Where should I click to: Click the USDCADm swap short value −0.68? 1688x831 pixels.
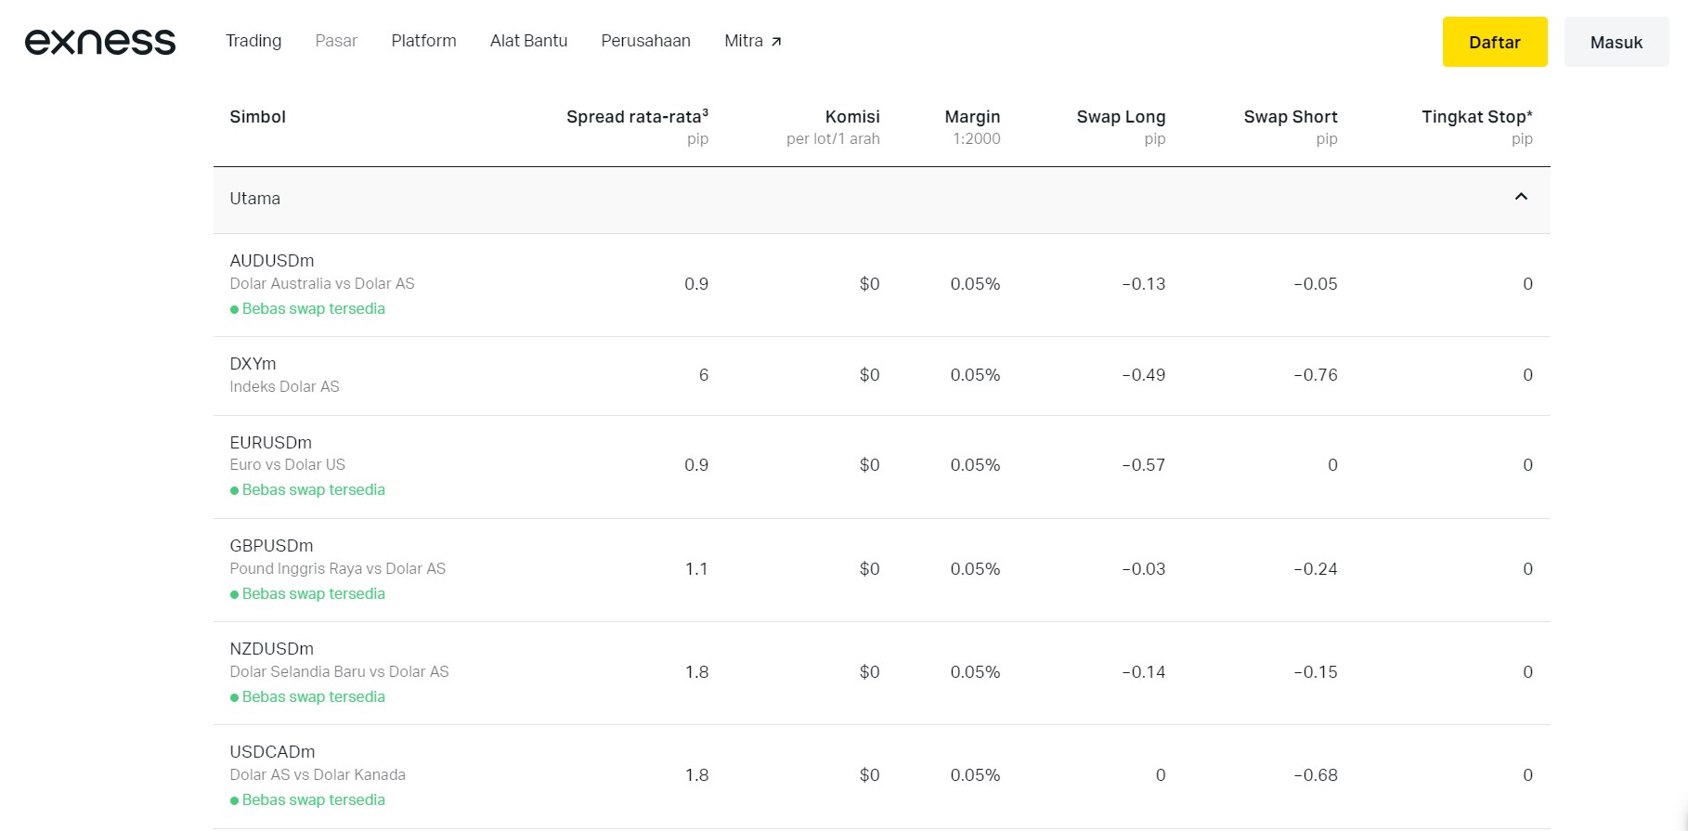click(x=1316, y=775)
